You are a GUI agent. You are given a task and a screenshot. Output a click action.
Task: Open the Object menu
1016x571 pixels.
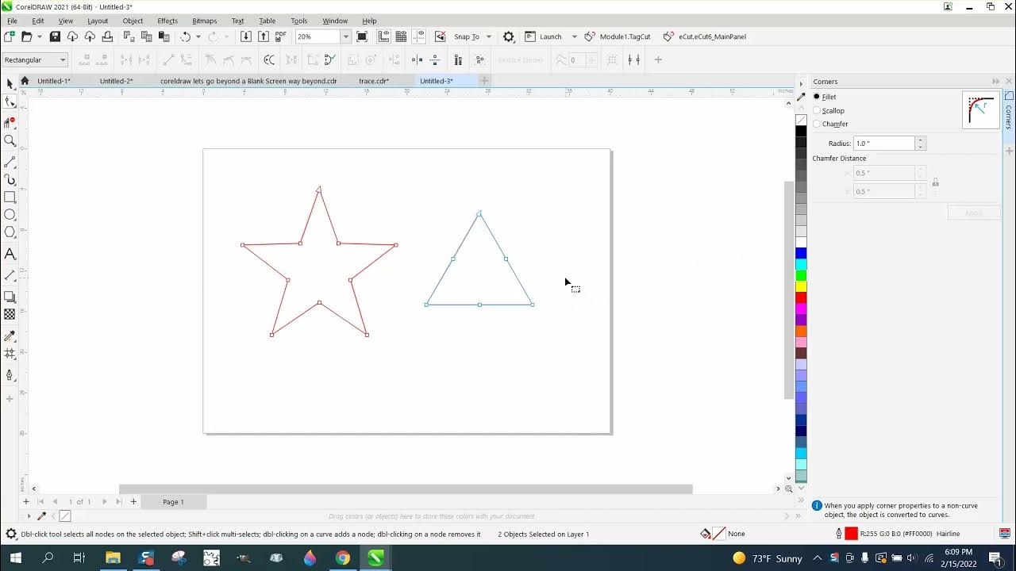click(133, 21)
